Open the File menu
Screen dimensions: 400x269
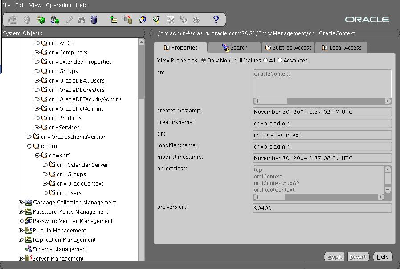pyautogui.click(x=6, y=5)
